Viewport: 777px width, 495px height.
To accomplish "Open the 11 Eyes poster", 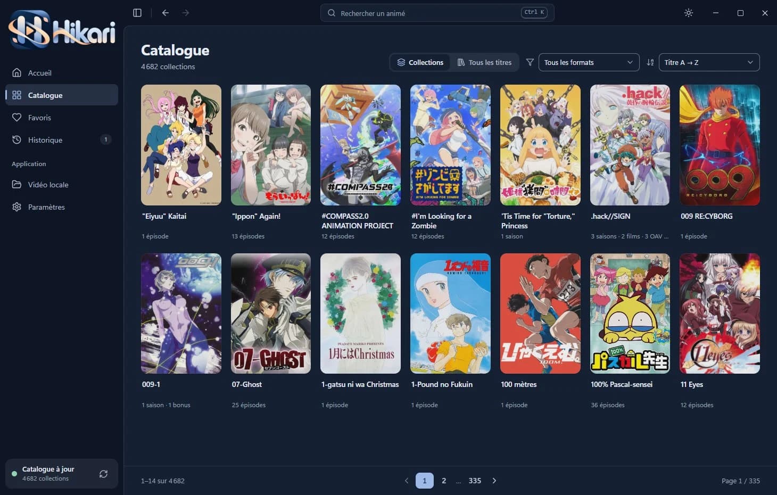I will click(x=720, y=313).
